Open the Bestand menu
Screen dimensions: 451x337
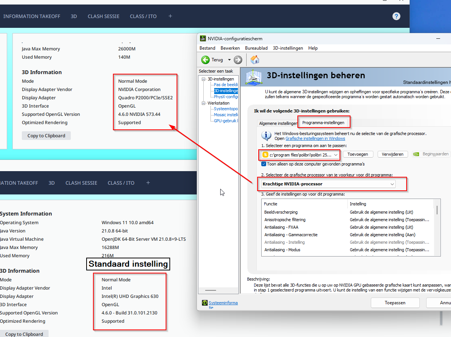click(207, 48)
